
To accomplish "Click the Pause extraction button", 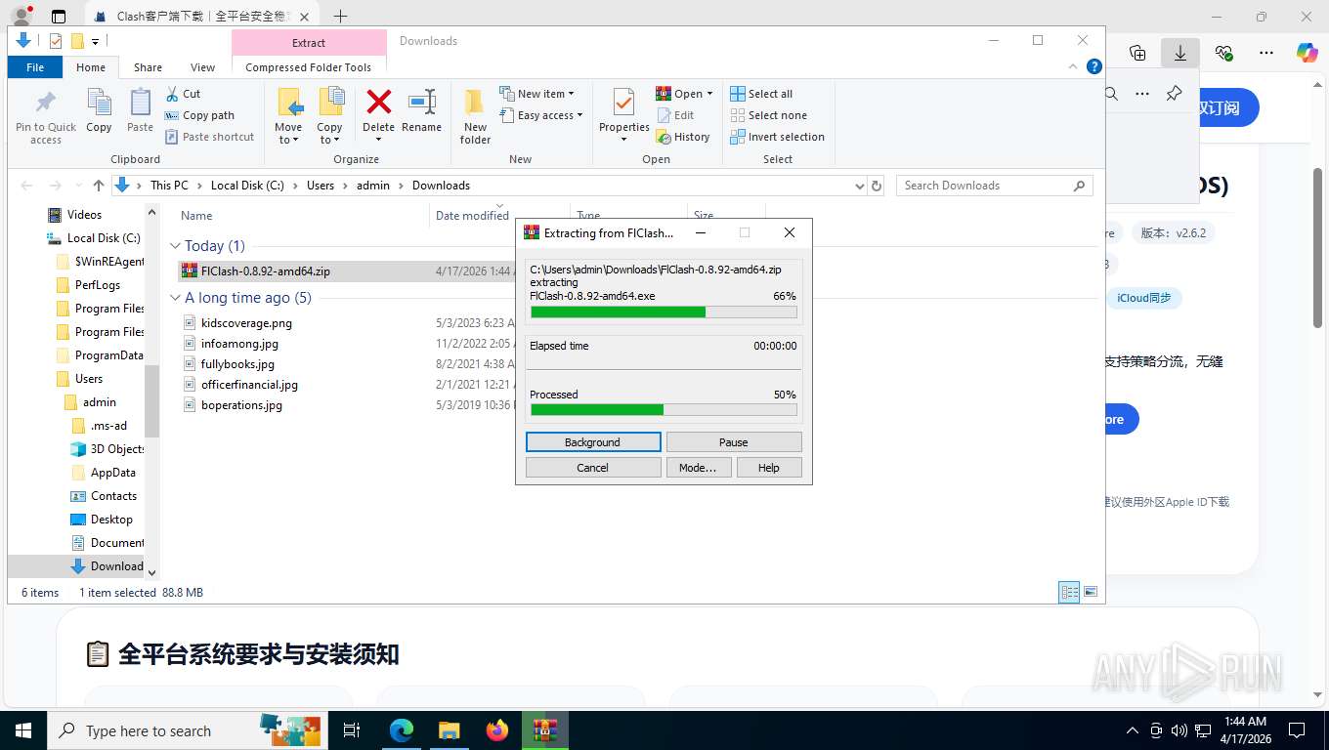I will pos(734,442).
